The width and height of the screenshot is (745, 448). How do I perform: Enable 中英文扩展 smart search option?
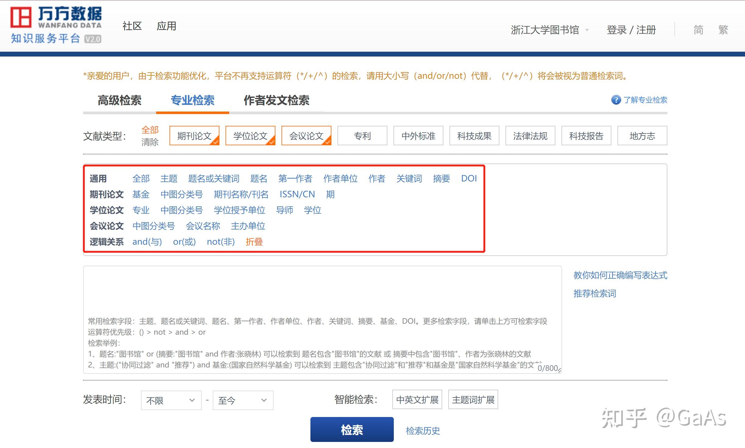[x=417, y=399]
